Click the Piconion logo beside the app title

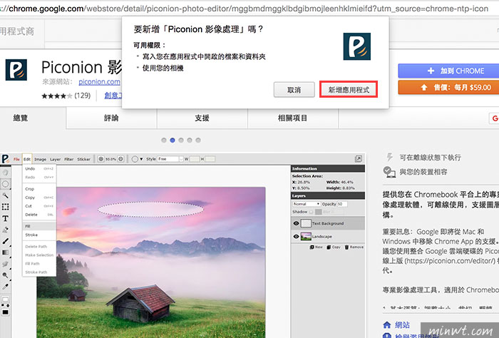point(16,70)
